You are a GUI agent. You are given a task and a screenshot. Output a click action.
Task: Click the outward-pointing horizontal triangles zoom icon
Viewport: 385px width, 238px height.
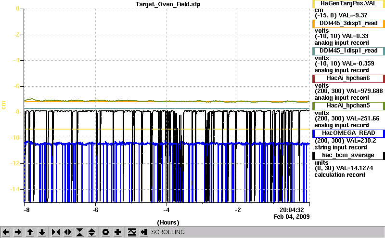[68, 232]
